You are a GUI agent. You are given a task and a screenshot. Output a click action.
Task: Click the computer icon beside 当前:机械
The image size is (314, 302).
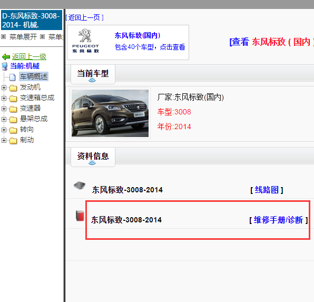[x=4, y=66]
